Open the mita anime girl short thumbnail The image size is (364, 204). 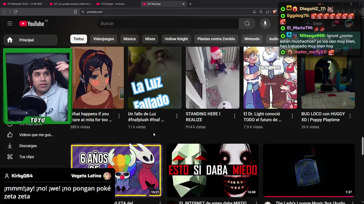point(97,78)
